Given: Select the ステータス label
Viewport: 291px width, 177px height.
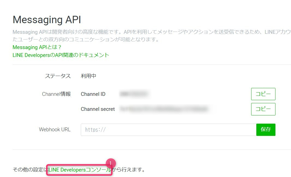Looking at the screenshot, I should pyautogui.click(x=58, y=76).
